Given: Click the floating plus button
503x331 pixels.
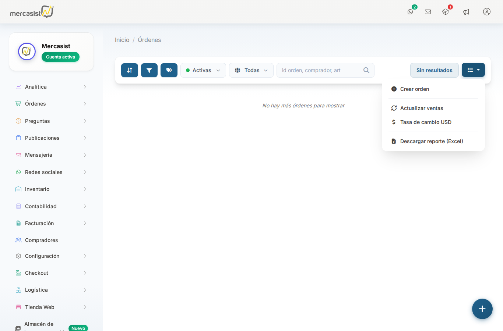Looking at the screenshot, I should click(482, 309).
